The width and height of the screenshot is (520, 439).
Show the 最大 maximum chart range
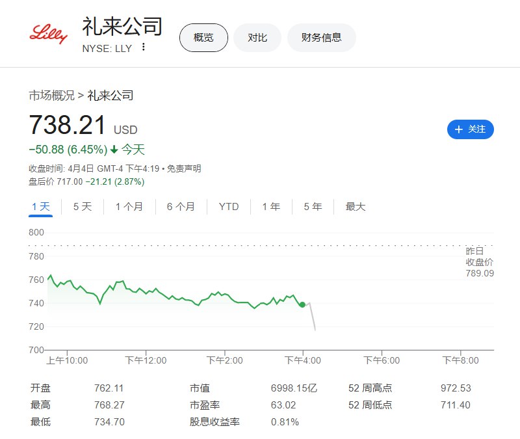(x=356, y=207)
